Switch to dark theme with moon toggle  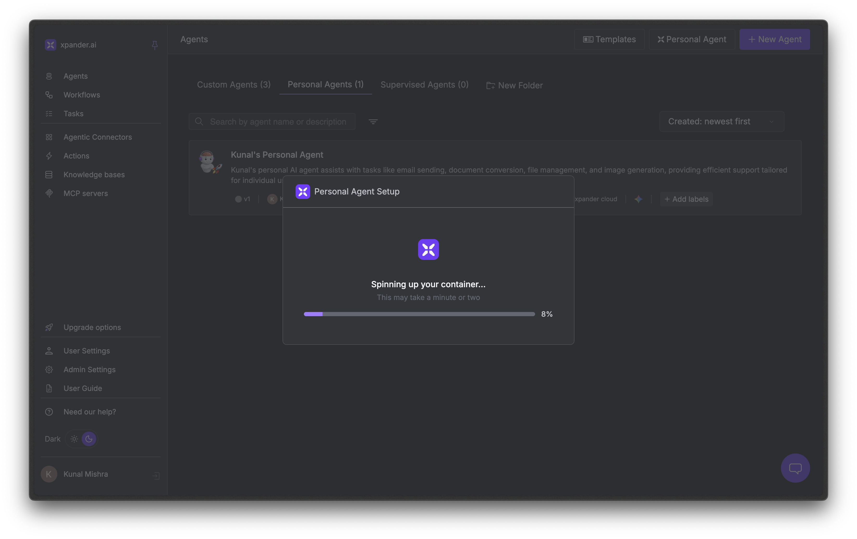click(89, 439)
